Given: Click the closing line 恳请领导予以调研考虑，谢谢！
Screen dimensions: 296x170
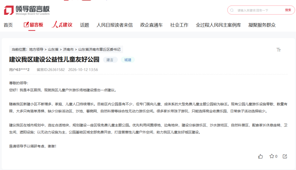Looking at the screenshot, I should click(x=33, y=146).
